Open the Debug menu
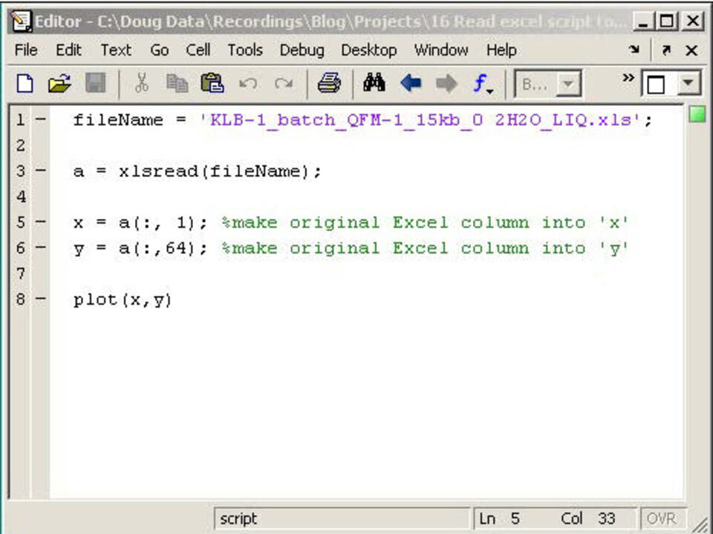This screenshot has height=534, width=713. [302, 50]
